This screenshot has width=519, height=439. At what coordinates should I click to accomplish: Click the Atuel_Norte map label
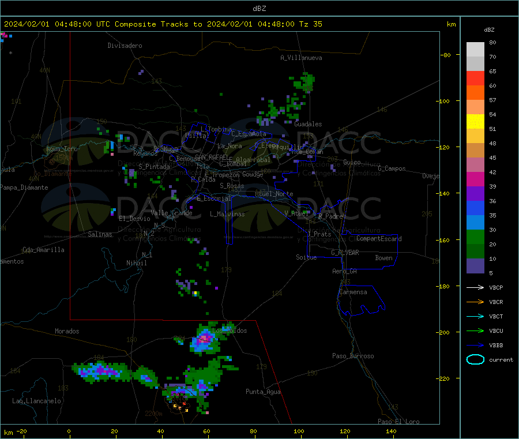point(274,194)
